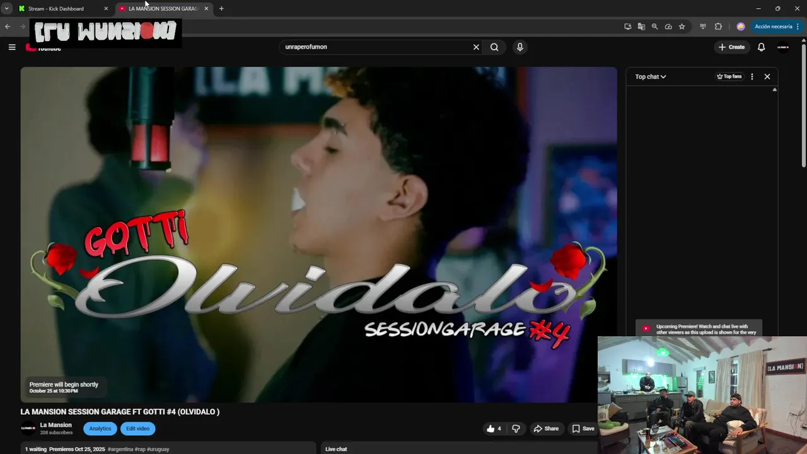This screenshot has width=807, height=454.
Task: Like the video with thumbs up
Action: (494, 429)
